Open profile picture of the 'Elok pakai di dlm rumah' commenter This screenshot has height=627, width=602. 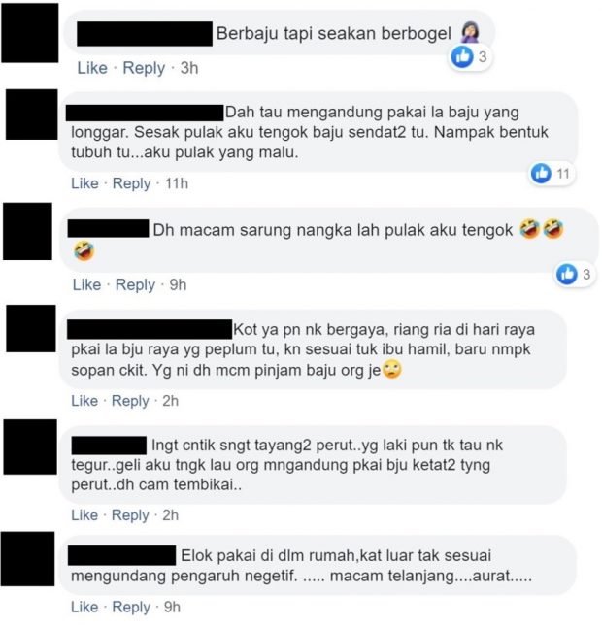[27, 559]
